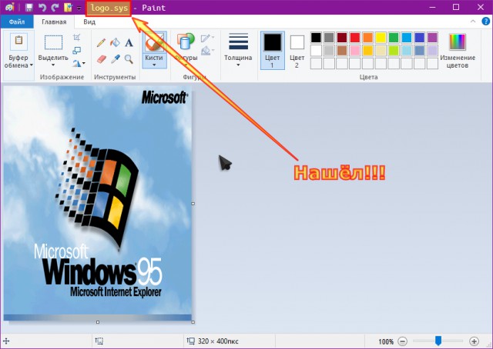Click the zoom slider thumb

pos(438,341)
